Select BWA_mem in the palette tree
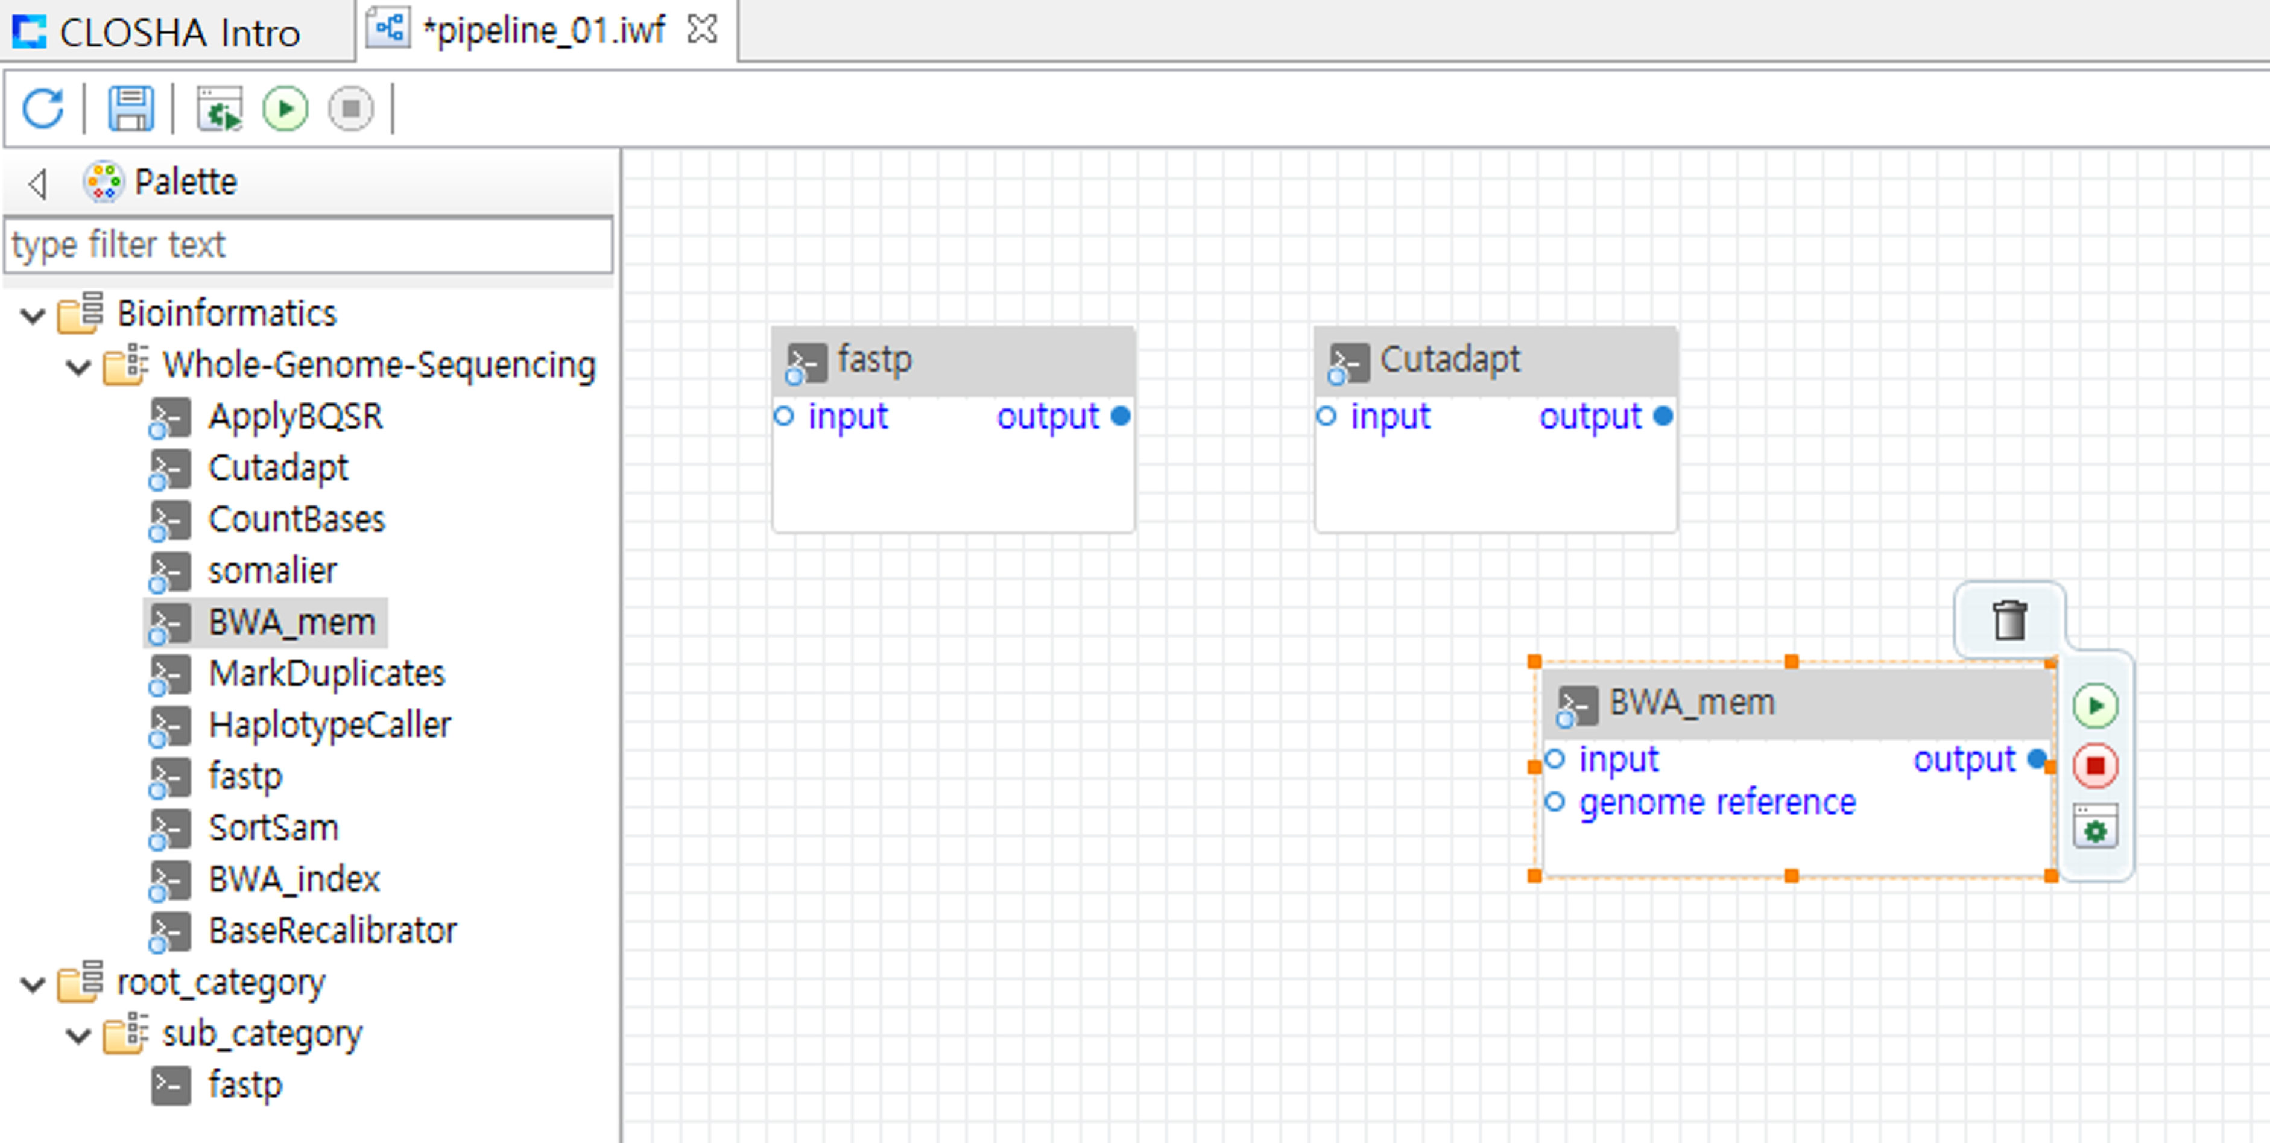Viewport: 2270px width, 1143px height. [x=292, y=622]
